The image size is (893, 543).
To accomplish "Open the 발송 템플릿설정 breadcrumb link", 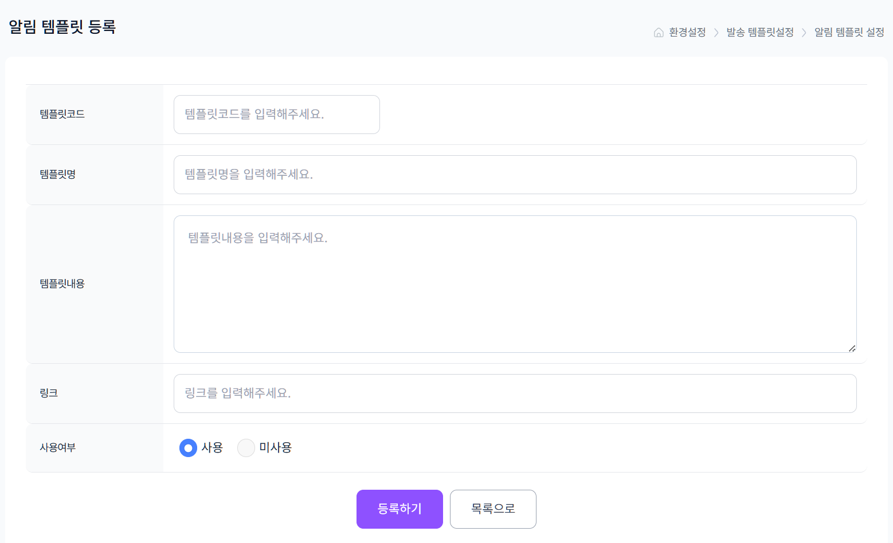I will click(759, 32).
